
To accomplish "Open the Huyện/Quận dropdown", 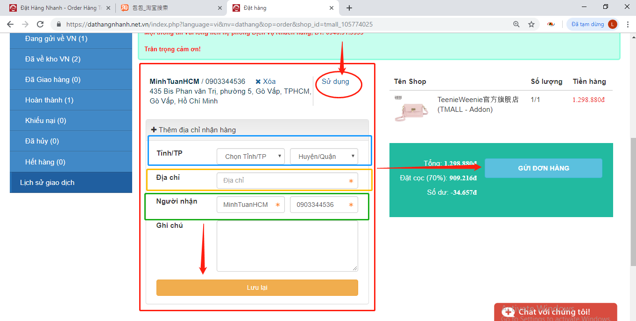I will click(x=324, y=157).
